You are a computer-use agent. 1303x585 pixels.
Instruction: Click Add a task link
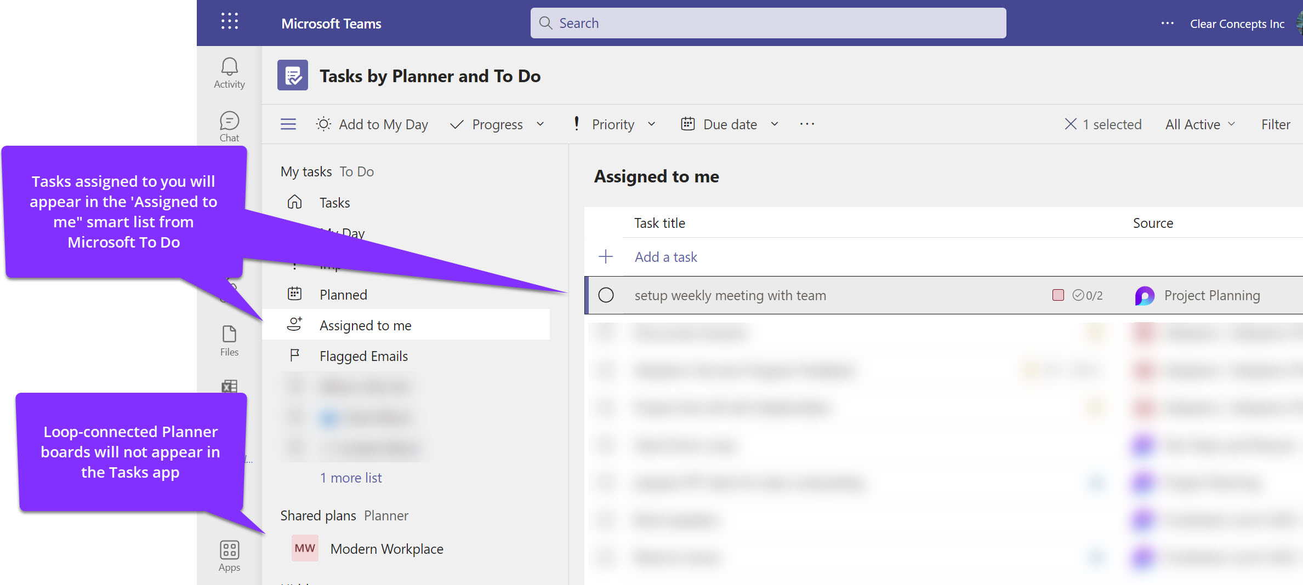(665, 256)
